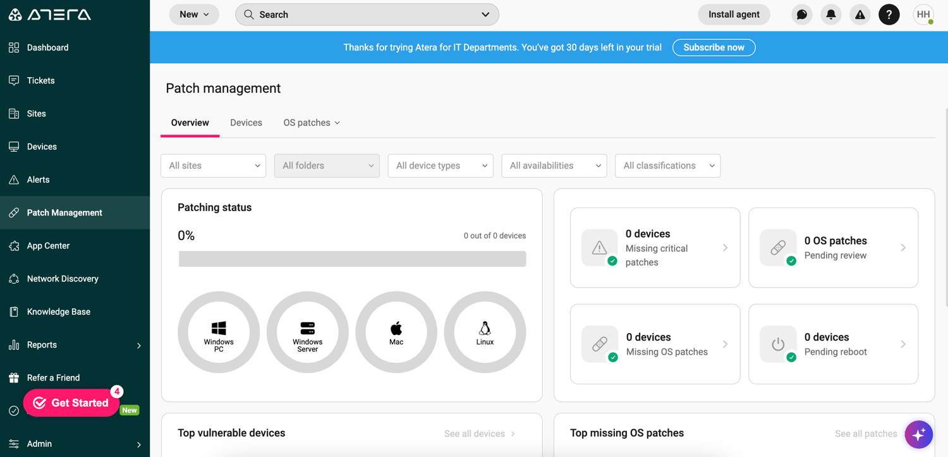Open the OS patches tab dropdown

[x=312, y=123]
